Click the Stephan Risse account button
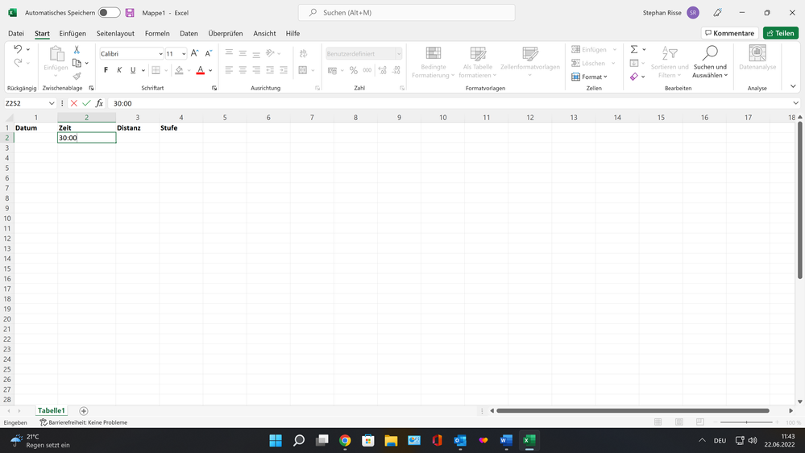 click(671, 13)
